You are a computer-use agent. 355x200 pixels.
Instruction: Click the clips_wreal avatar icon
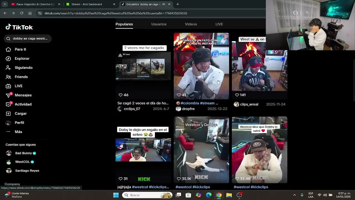(236, 104)
